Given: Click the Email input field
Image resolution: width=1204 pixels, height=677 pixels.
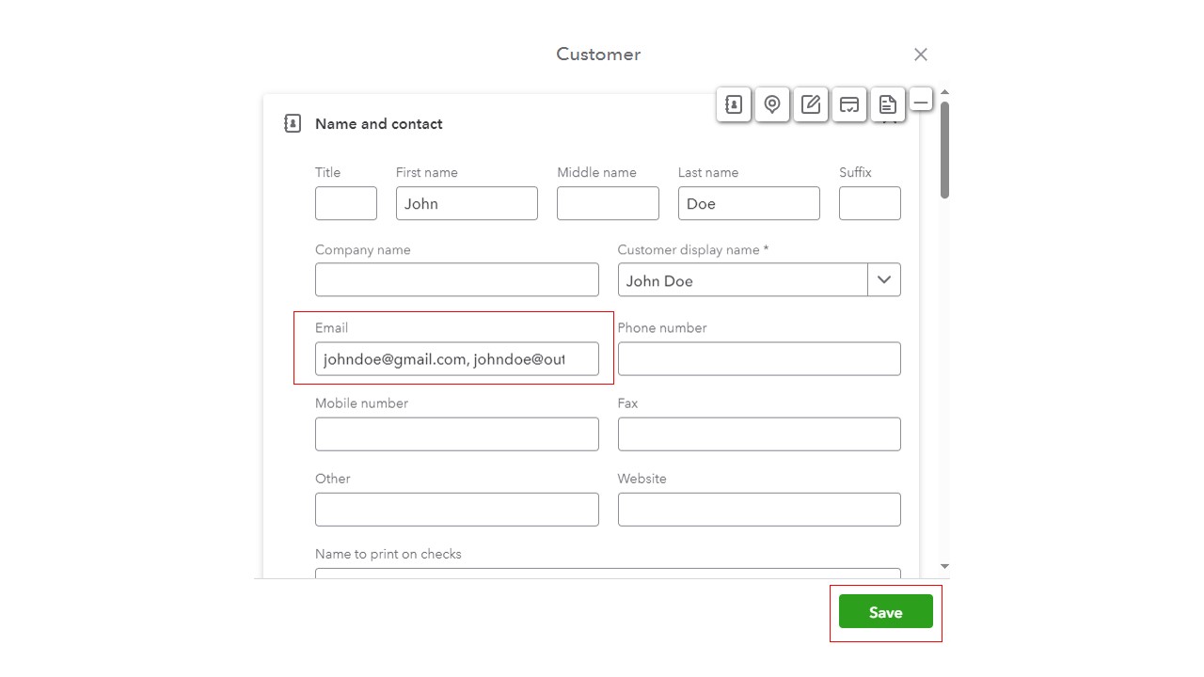Looking at the screenshot, I should click(x=456, y=359).
